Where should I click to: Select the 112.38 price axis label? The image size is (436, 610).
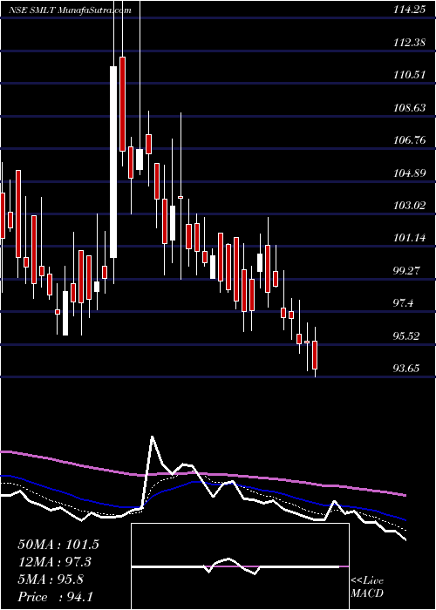tap(409, 43)
